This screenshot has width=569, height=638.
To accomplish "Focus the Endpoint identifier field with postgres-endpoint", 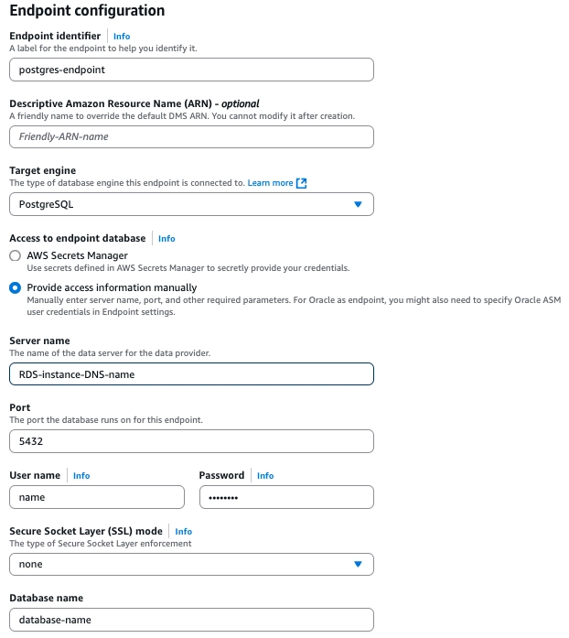I will click(191, 70).
